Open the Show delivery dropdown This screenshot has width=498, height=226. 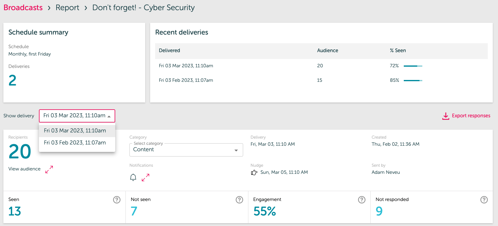tap(77, 116)
